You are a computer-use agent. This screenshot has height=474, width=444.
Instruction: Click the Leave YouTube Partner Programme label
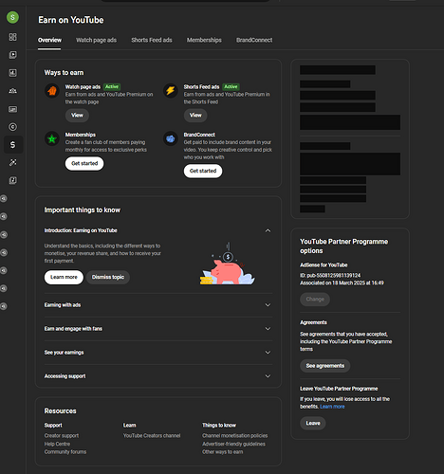pos(339,389)
